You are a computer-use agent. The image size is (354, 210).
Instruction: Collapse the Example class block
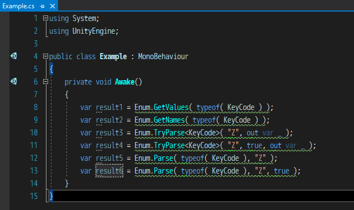(45, 56)
